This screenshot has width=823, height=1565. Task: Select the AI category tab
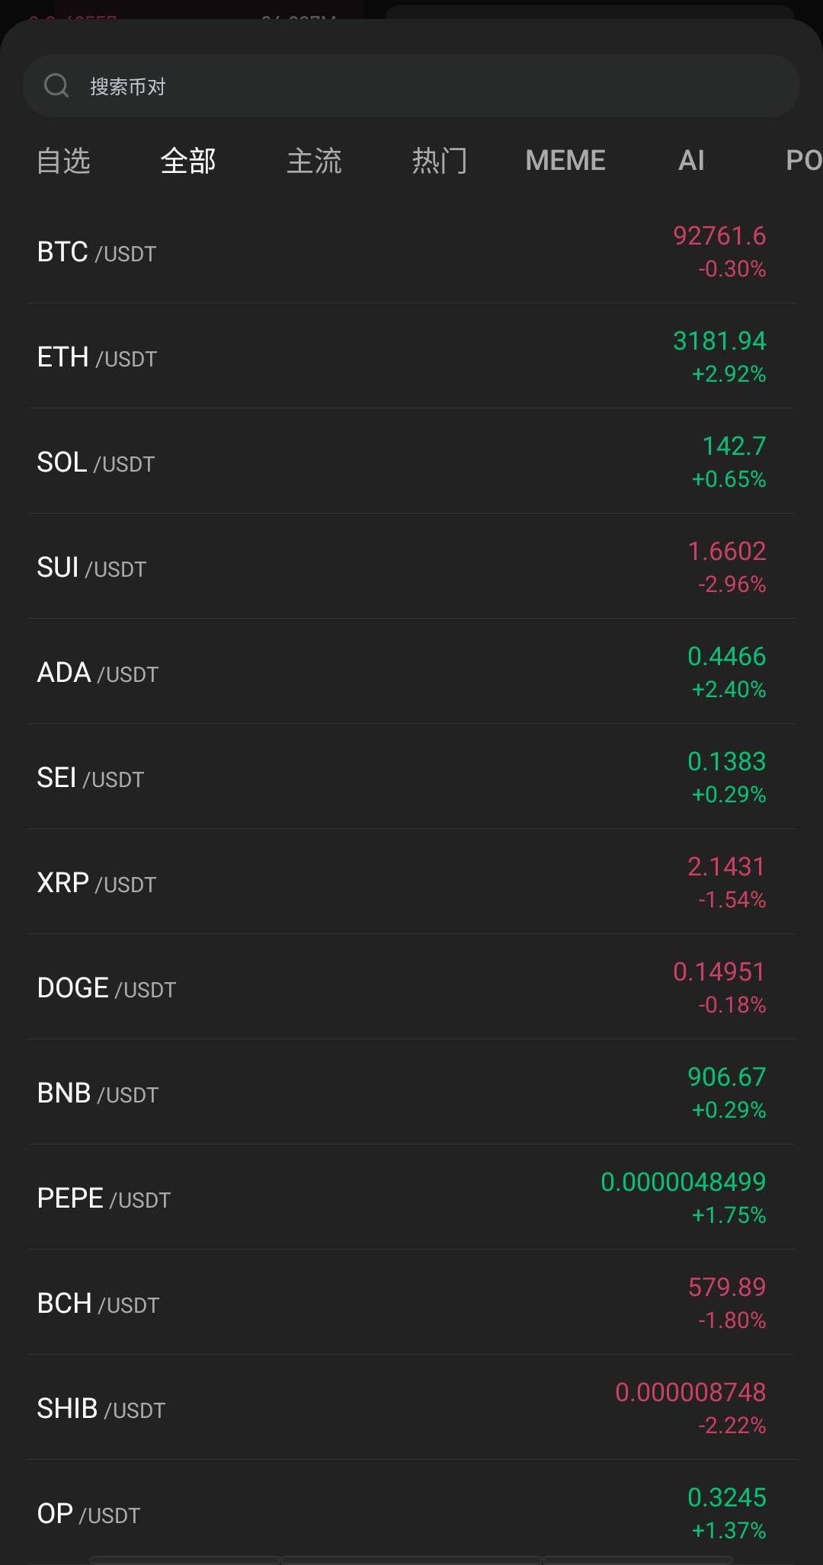click(690, 161)
